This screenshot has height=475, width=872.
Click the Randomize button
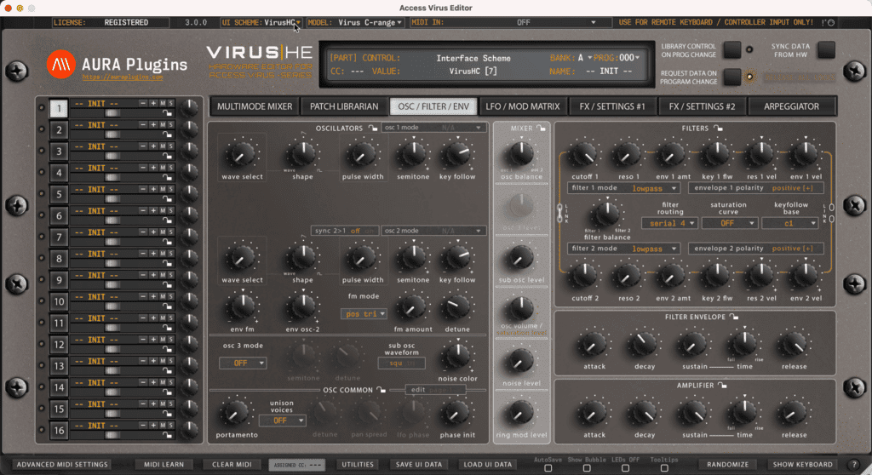pos(727,465)
